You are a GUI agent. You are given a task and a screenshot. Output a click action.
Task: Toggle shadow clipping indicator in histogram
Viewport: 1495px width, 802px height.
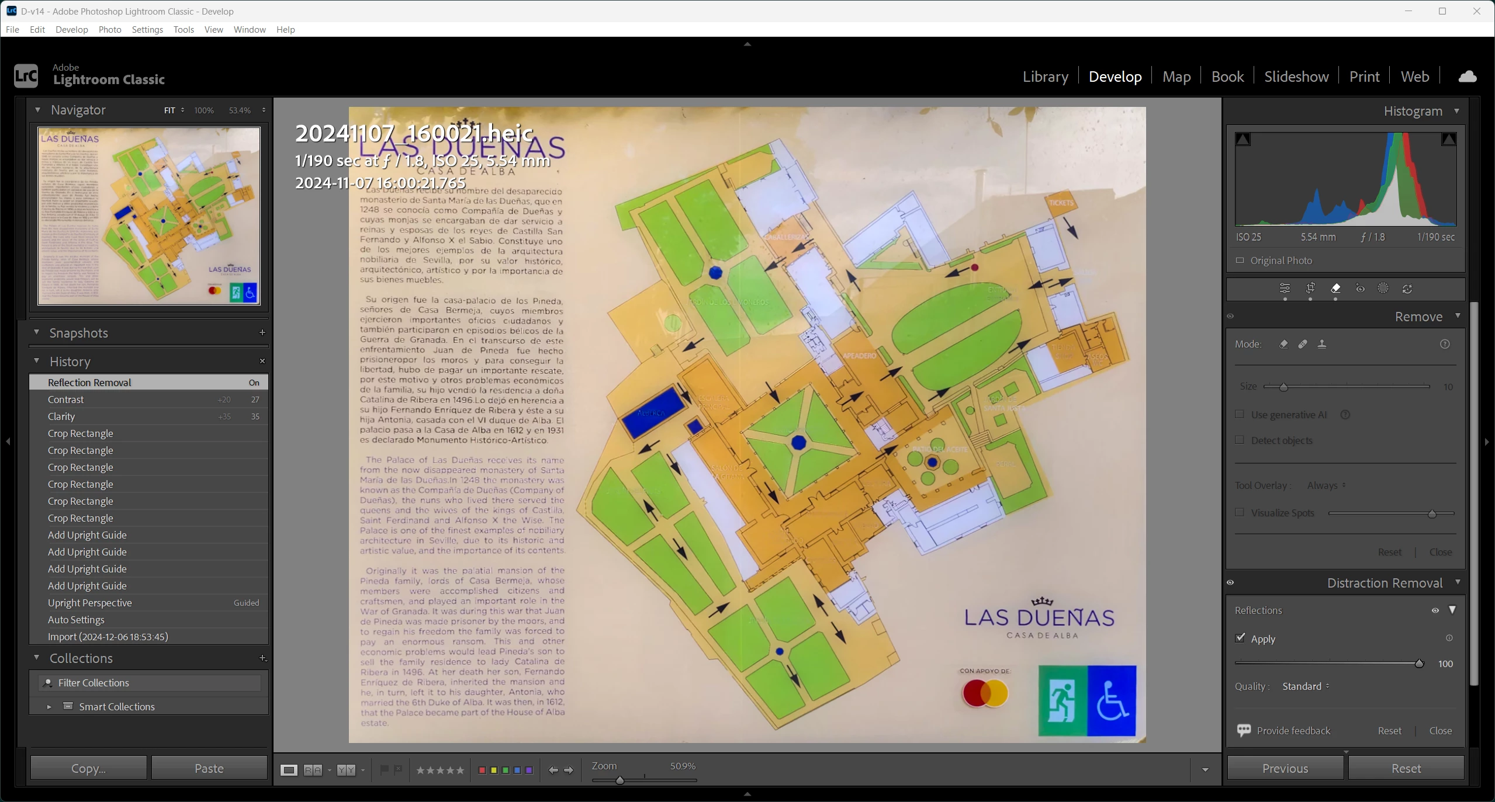pyautogui.click(x=1243, y=140)
